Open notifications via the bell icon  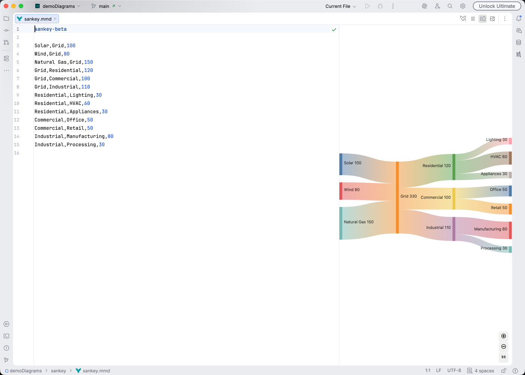click(x=519, y=18)
